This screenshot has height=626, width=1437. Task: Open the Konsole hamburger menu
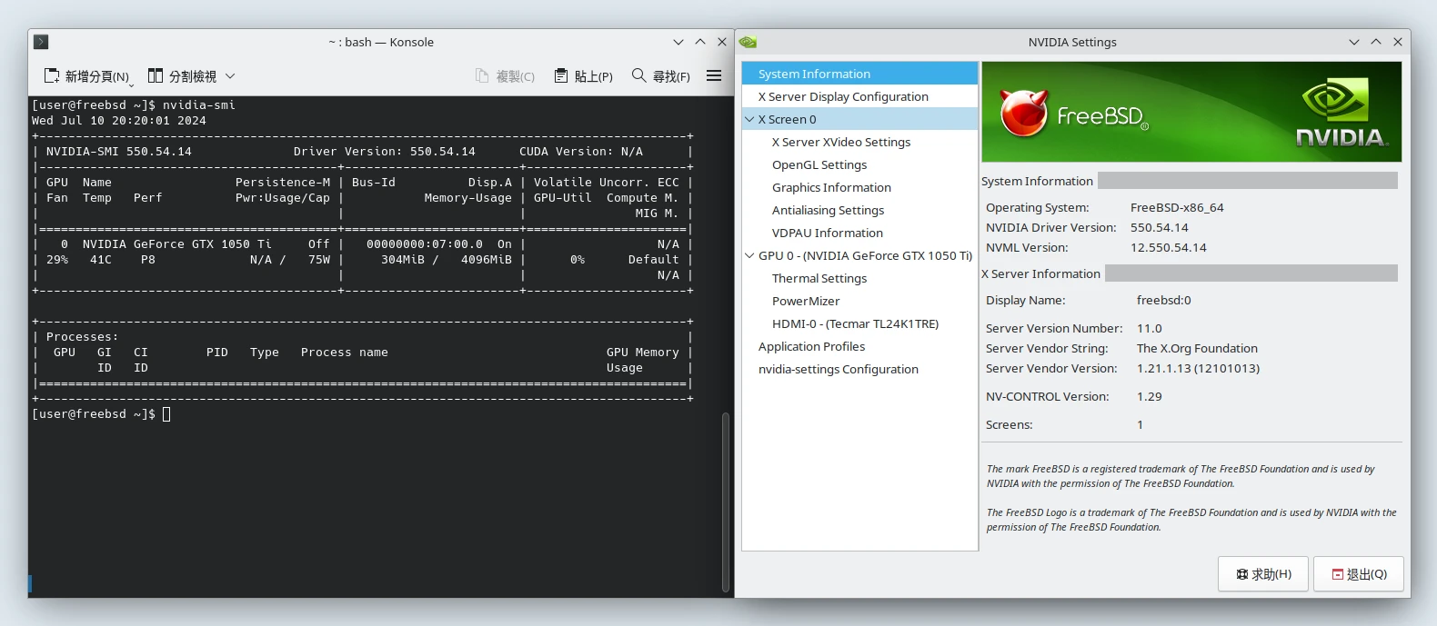(714, 76)
